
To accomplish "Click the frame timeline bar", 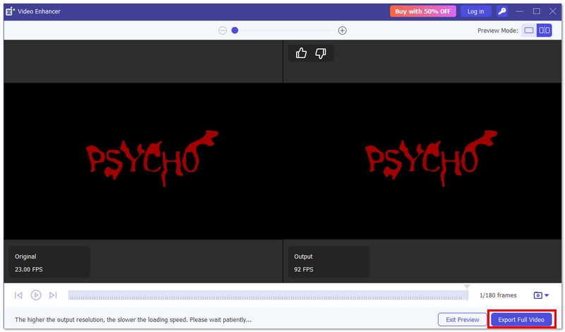I will [x=268, y=295].
